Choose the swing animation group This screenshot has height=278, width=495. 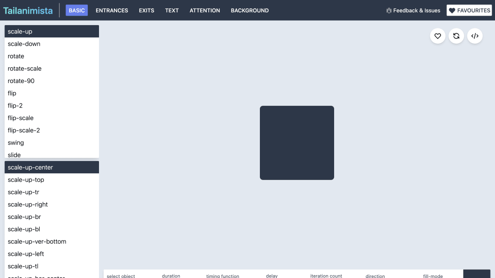point(52,143)
